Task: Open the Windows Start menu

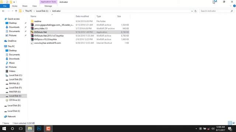Action: (4, 129)
